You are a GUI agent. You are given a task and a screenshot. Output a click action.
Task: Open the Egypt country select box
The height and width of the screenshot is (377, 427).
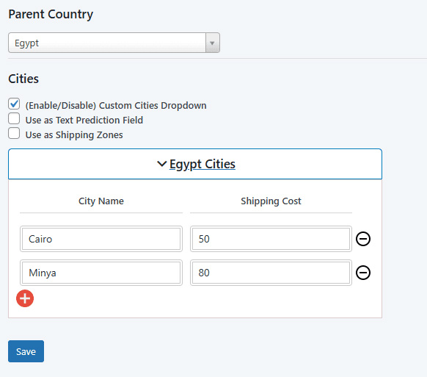pyautogui.click(x=114, y=43)
